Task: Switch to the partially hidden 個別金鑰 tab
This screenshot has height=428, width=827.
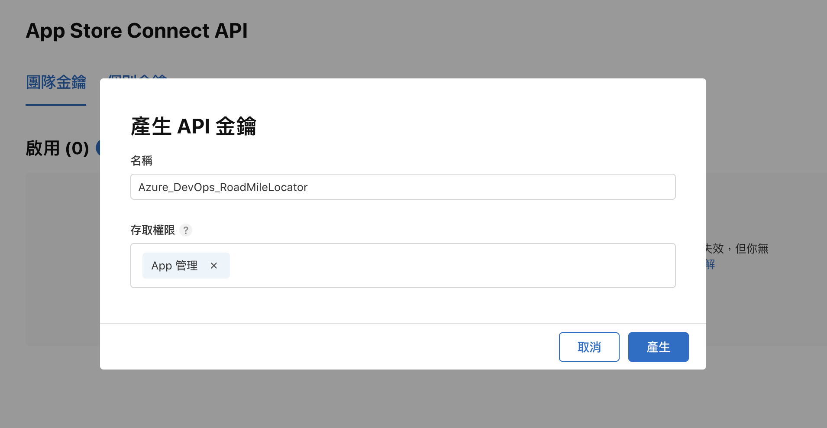Action: click(137, 77)
